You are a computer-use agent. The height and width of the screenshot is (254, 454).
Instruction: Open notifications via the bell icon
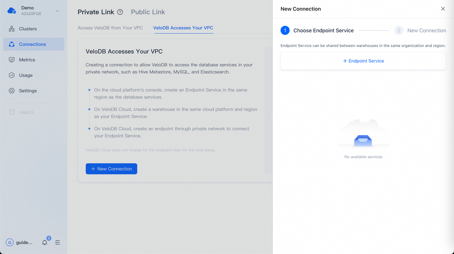click(45, 242)
